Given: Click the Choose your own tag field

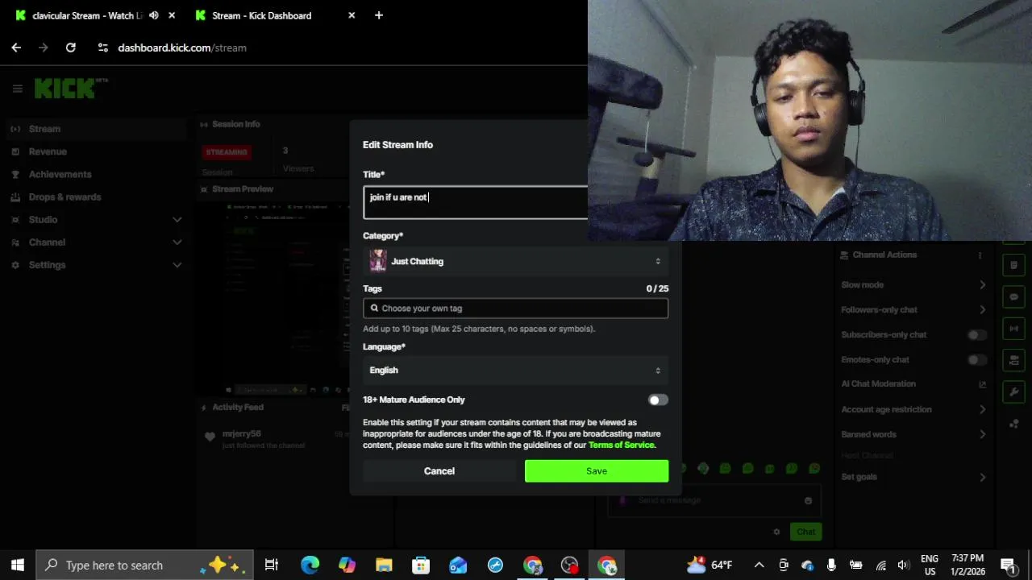Looking at the screenshot, I should tap(515, 309).
